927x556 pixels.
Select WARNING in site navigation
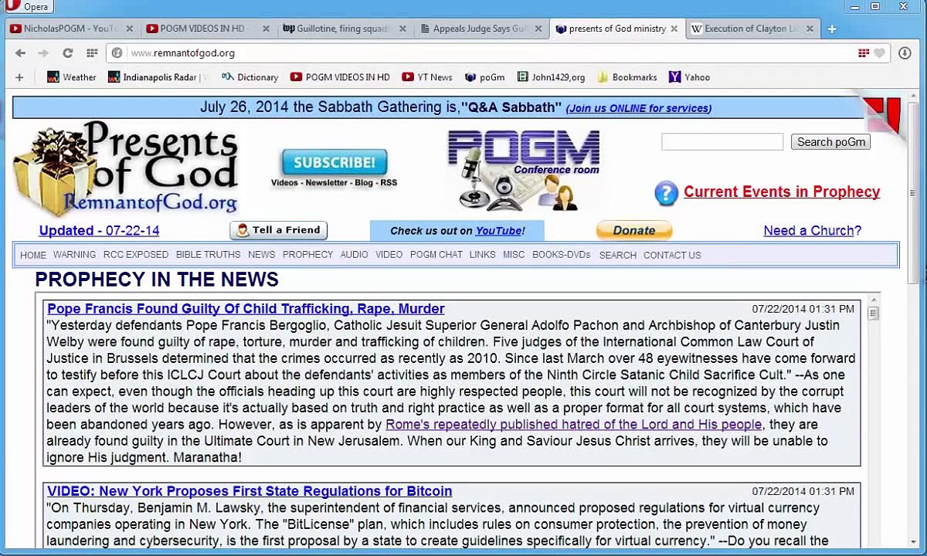click(x=74, y=255)
